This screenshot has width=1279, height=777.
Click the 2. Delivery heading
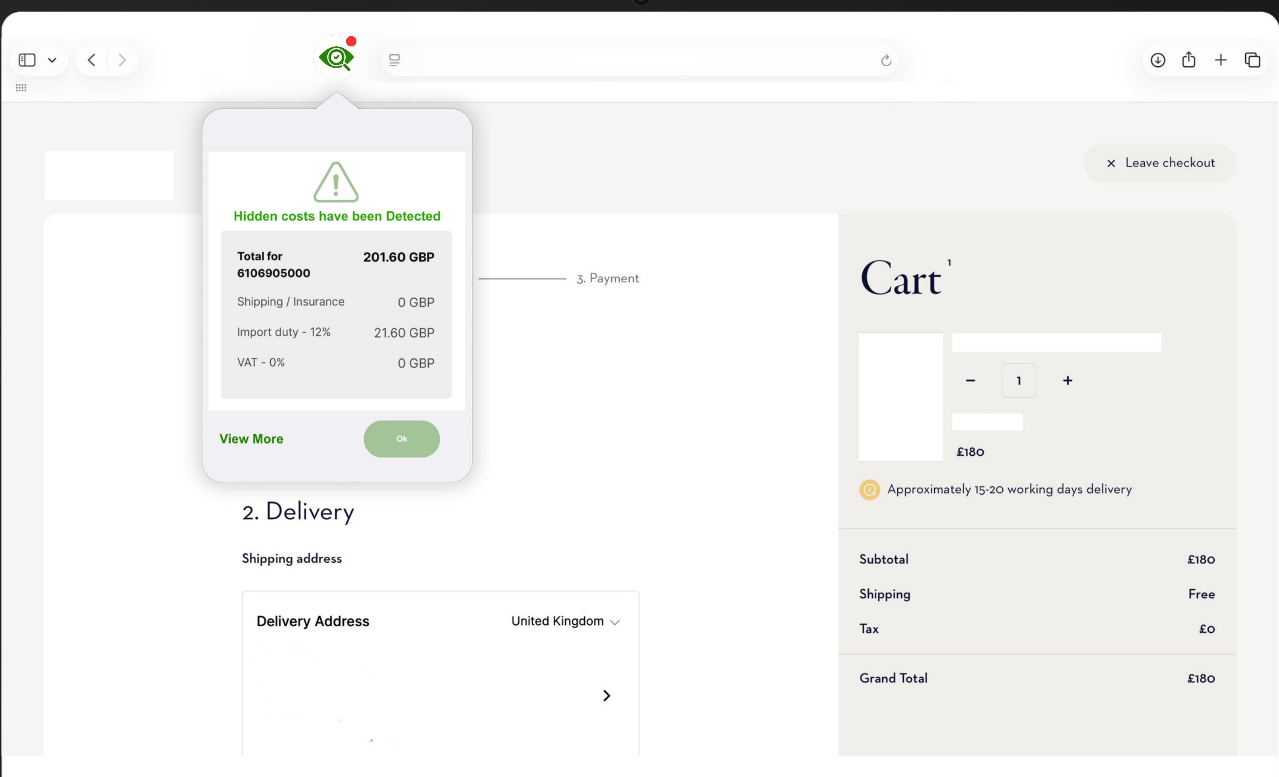point(298,512)
